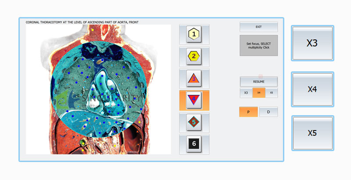
Task: Select the pale hexagon level 1 icon
Action: coord(194,34)
